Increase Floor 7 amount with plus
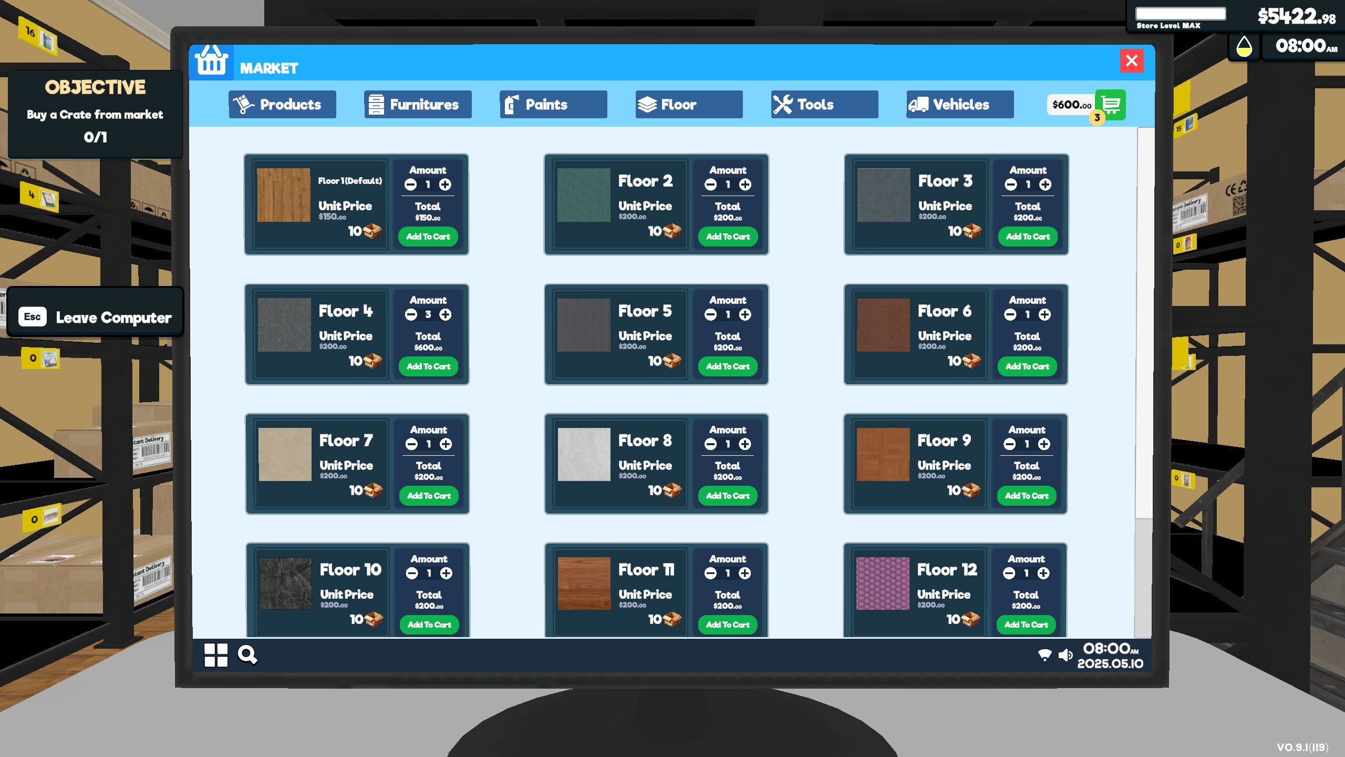The width and height of the screenshot is (1345, 757). pyautogui.click(x=446, y=444)
